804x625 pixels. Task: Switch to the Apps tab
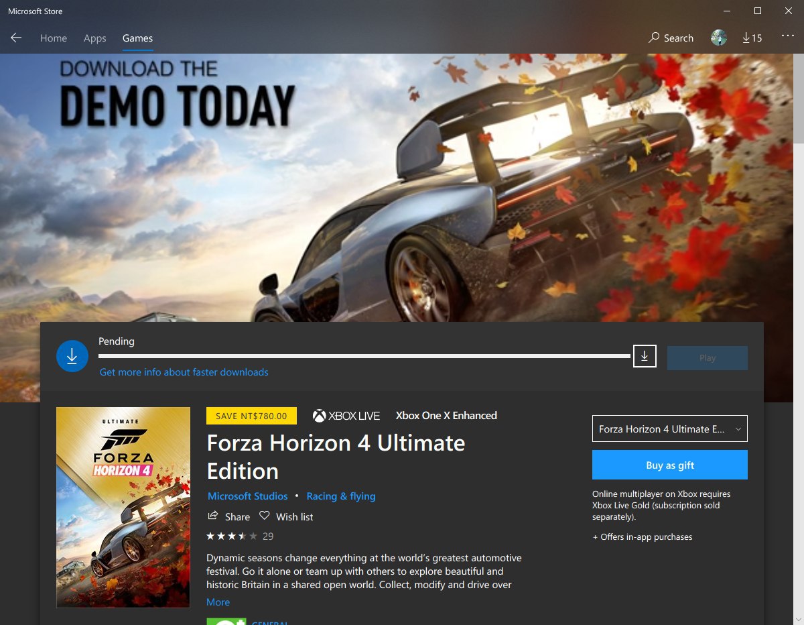pos(95,38)
